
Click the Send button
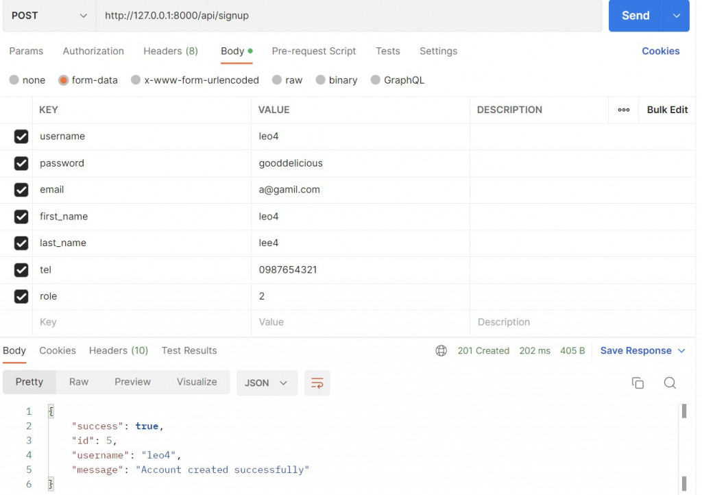coord(636,16)
